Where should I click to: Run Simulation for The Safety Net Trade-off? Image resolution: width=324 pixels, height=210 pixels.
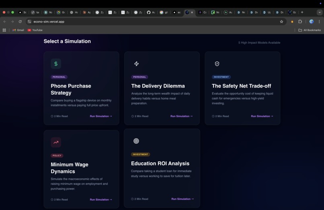click(262, 116)
